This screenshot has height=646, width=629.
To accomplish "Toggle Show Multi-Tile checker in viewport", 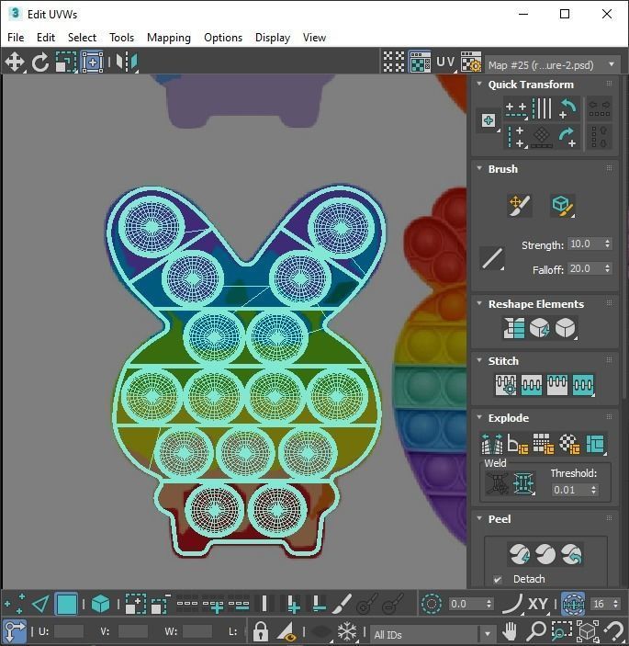I will (420, 62).
